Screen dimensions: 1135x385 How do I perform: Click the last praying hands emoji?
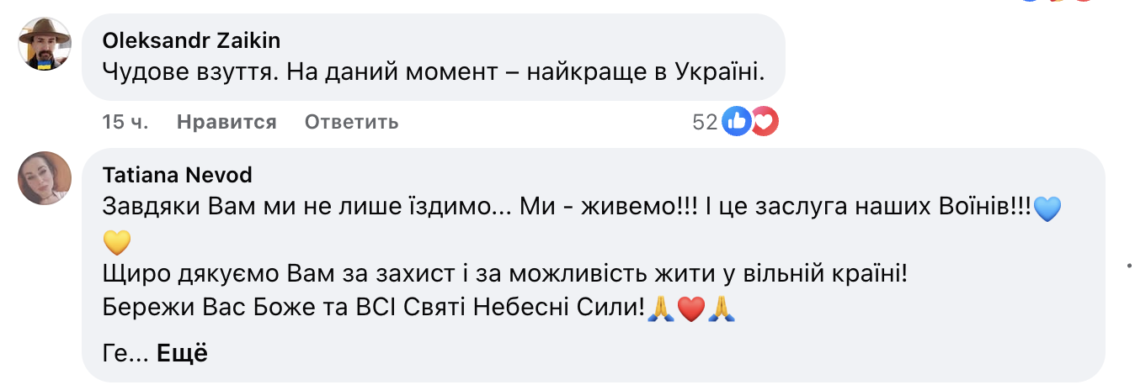point(722,309)
